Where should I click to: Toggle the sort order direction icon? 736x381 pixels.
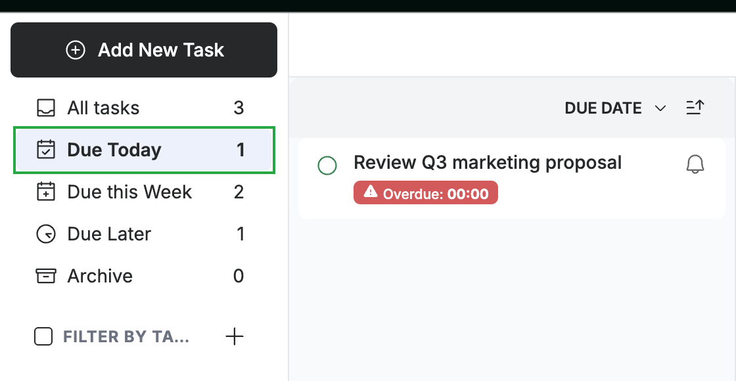pyautogui.click(x=695, y=108)
